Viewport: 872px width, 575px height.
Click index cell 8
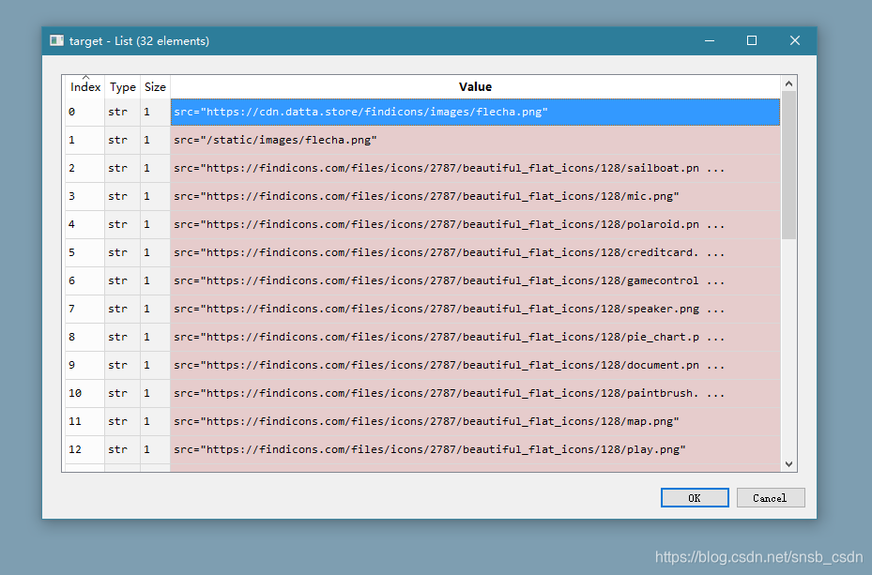[x=85, y=338]
